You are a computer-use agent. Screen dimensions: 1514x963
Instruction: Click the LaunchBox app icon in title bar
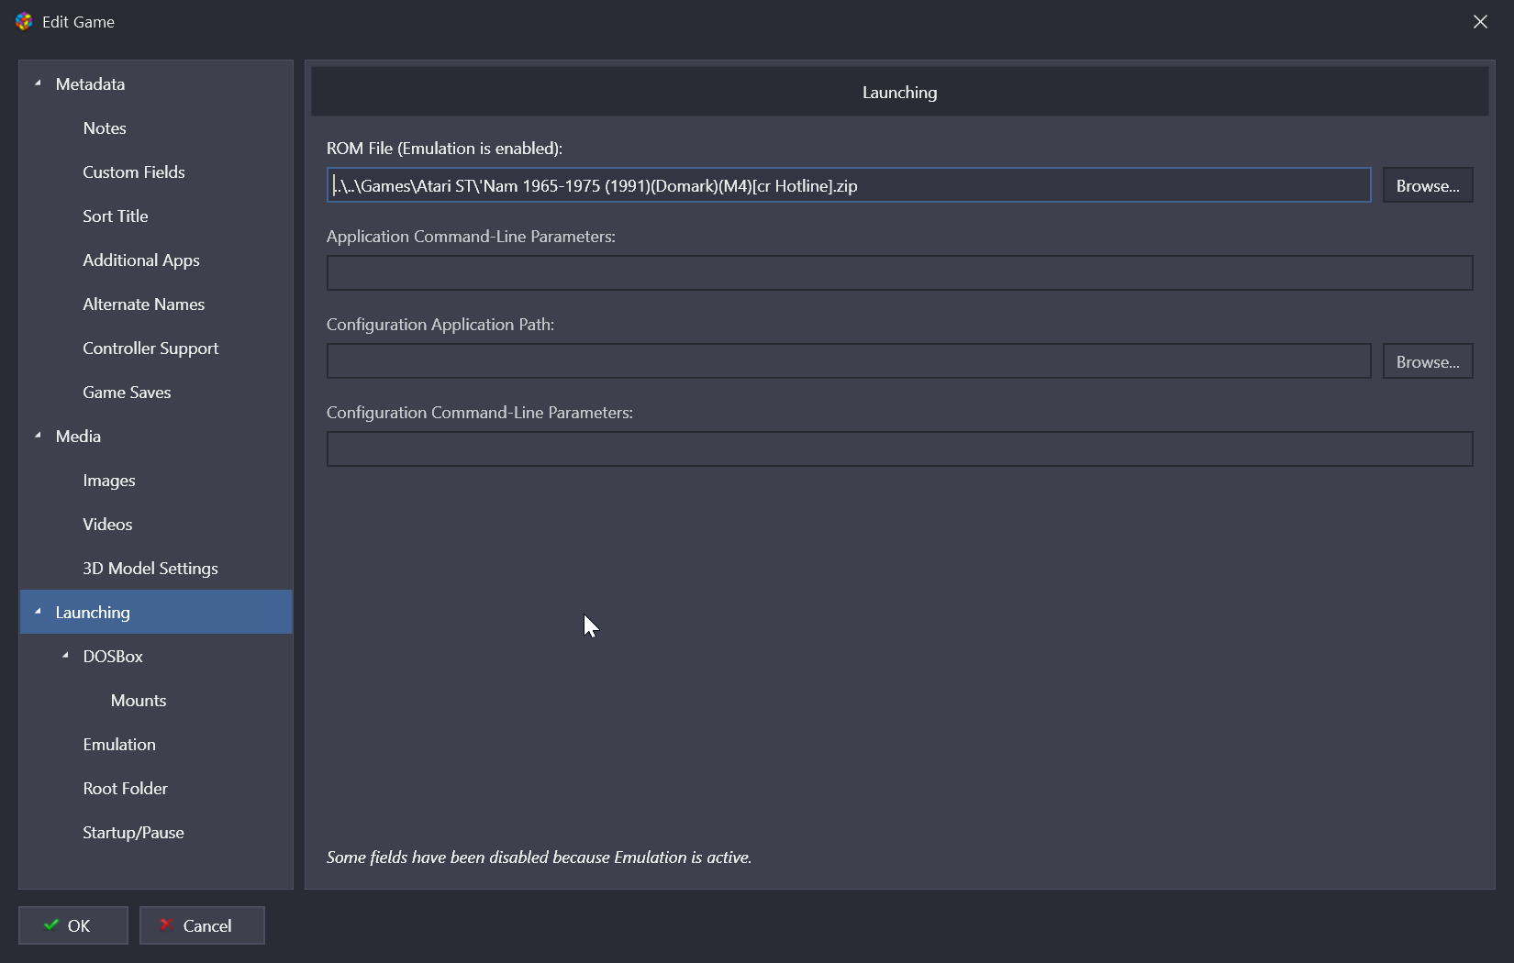click(x=24, y=22)
